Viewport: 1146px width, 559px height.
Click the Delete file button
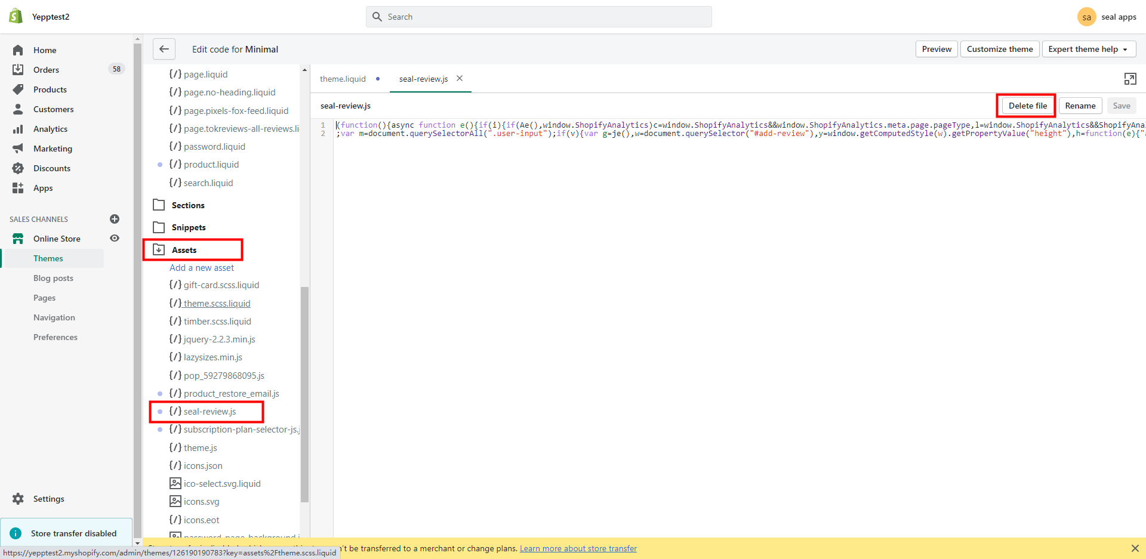point(1027,106)
